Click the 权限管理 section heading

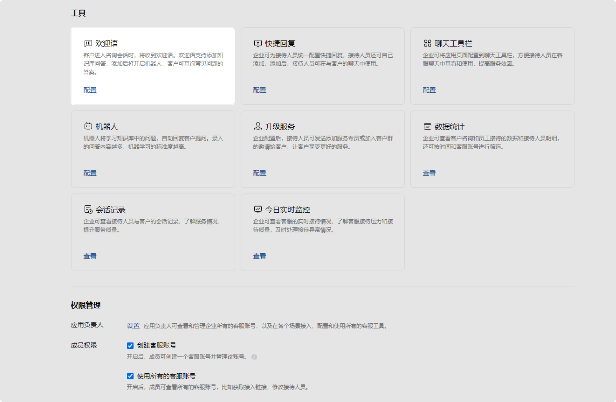pos(86,305)
